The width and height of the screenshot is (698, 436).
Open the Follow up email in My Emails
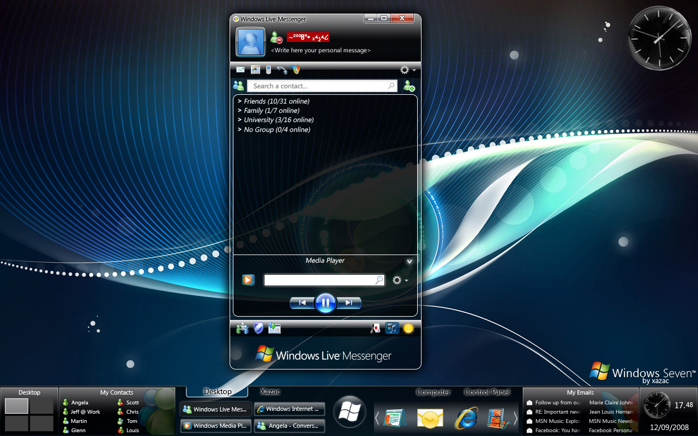click(553, 403)
